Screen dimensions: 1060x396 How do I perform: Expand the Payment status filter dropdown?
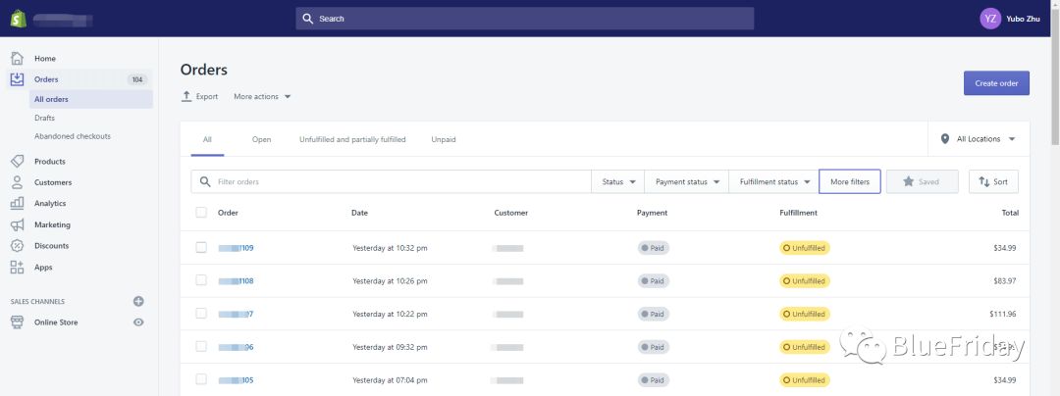pos(687,182)
